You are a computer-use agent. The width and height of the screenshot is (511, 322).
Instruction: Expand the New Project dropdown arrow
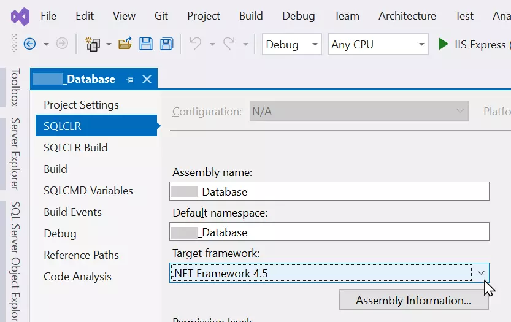[x=109, y=44]
